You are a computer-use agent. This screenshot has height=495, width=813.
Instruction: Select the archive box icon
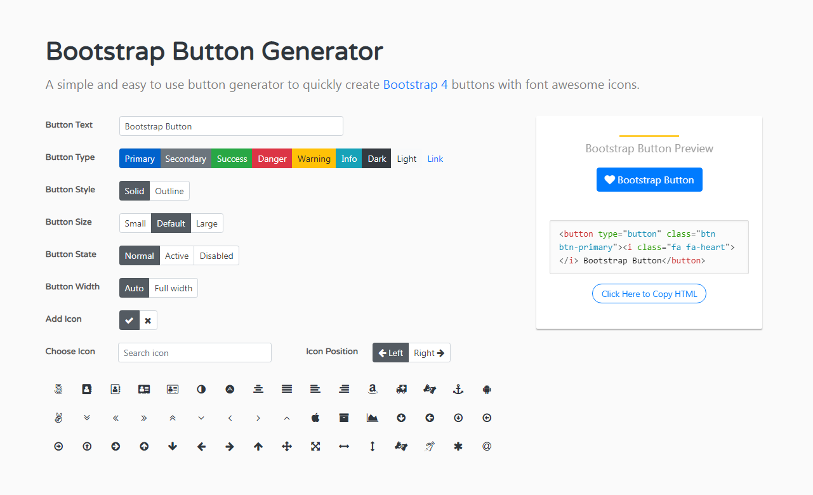(344, 418)
